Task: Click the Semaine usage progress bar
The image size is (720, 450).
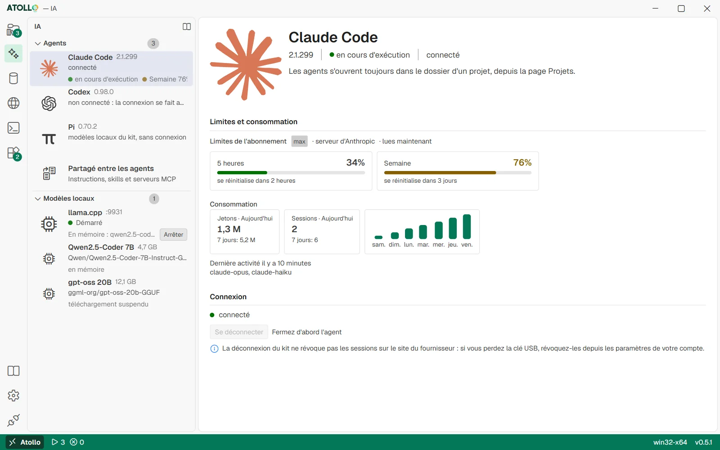Action: [x=458, y=173]
